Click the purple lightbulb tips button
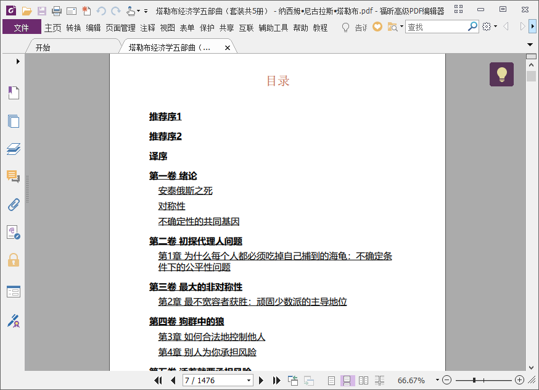Viewport: 539px width, 390px height. (x=501, y=74)
